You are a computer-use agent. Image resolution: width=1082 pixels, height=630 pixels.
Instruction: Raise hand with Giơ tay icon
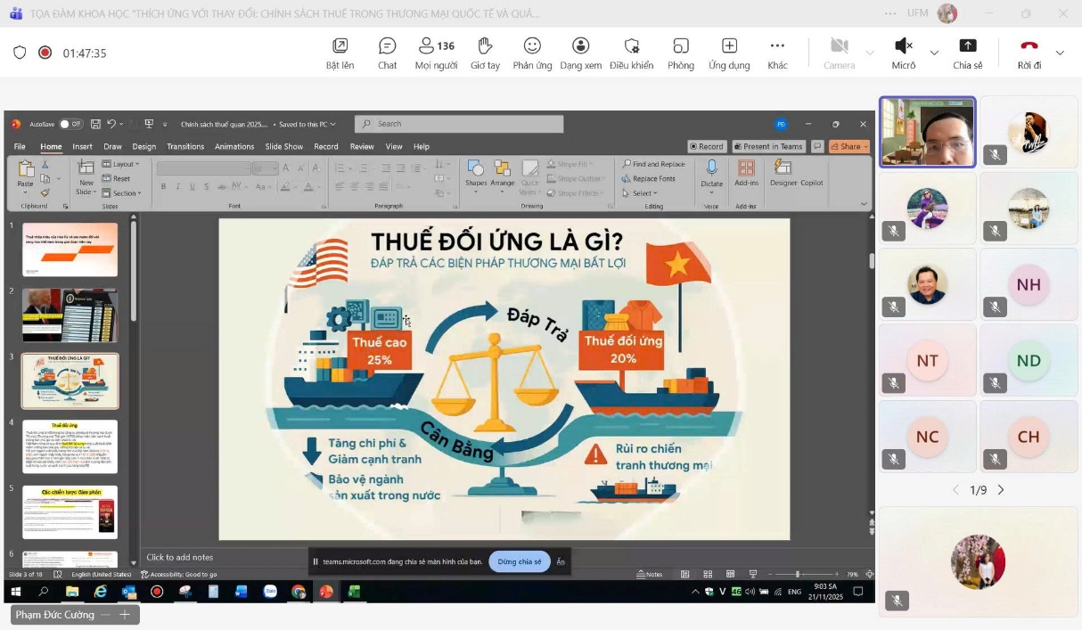pos(485,53)
